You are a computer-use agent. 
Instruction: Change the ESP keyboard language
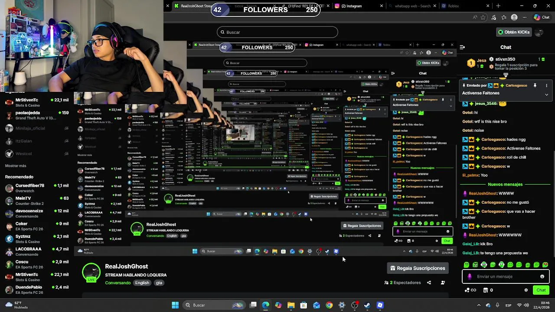pyautogui.click(x=509, y=305)
